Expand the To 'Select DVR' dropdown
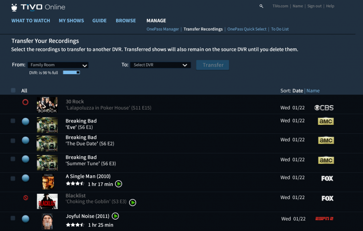The width and height of the screenshot is (363, 231). coord(160,65)
